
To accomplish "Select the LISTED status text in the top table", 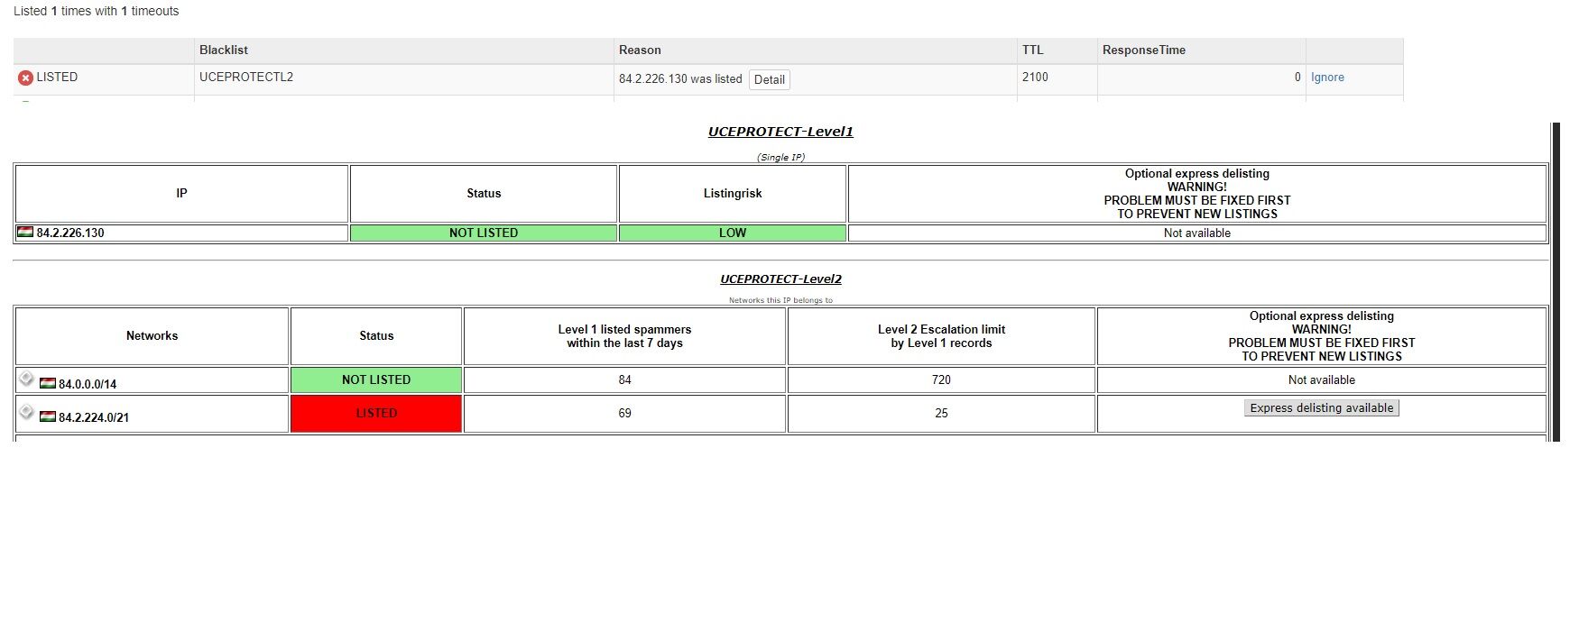I will [57, 78].
